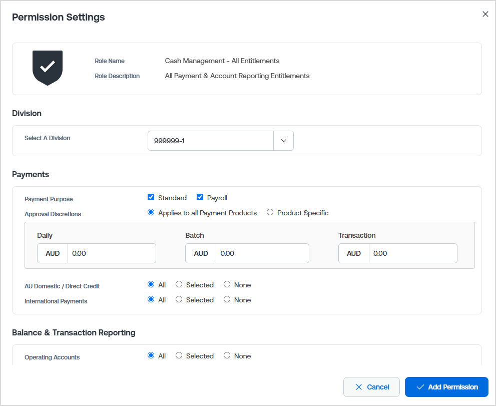
Task: Click the Add Permission button
Action: coord(446,386)
